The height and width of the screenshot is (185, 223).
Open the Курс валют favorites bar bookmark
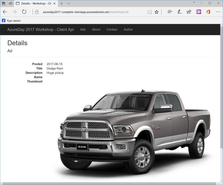click(11, 21)
